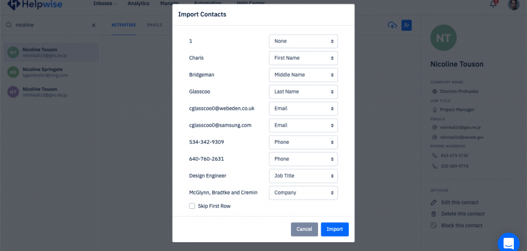
Task: Open the Analytics menu
Action: tap(138, 3)
